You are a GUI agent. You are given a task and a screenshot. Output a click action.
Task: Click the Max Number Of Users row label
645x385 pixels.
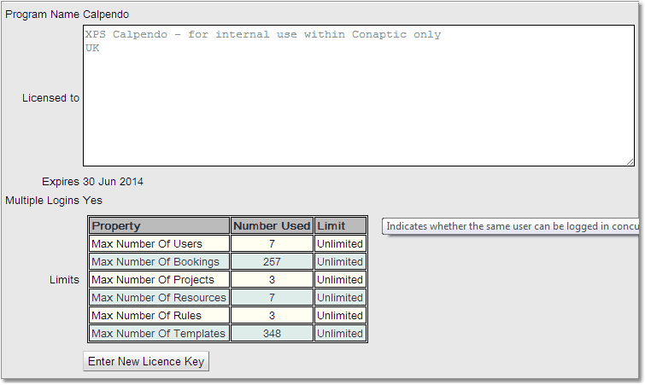[159, 244]
